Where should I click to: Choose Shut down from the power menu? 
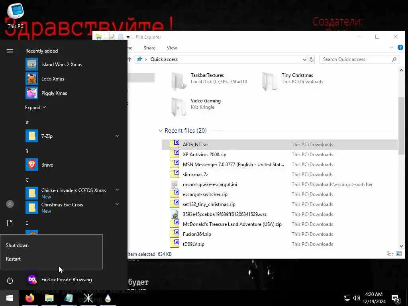[51, 245]
